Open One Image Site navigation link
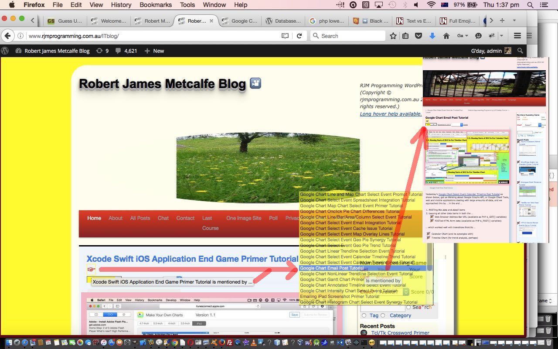The height and width of the screenshot is (349, 558). 244,218
